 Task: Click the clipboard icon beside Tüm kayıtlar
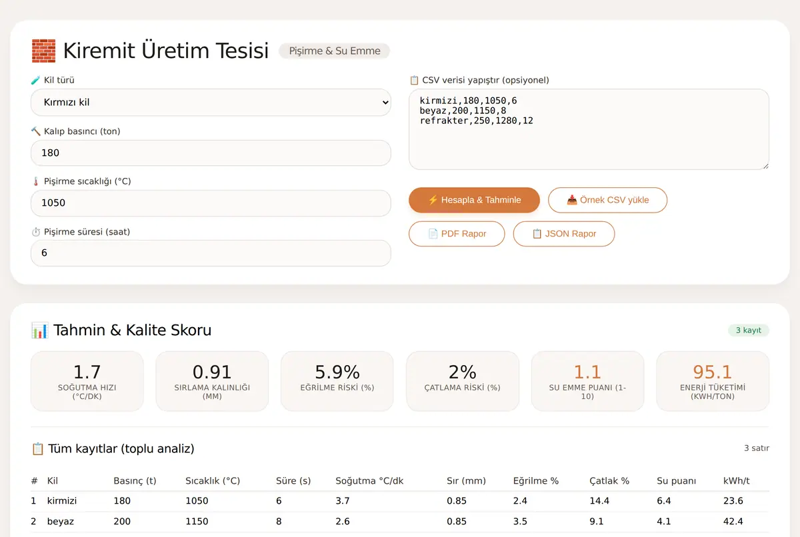coord(37,448)
